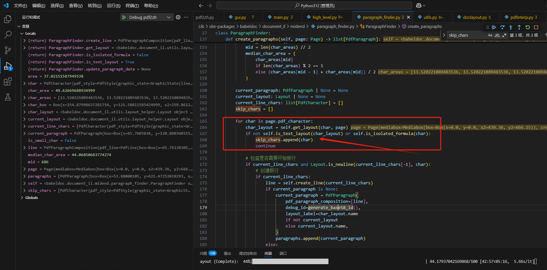The image size is (547, 270).
Task: Click the debug Continue button
Action: click(x=494, y=28)
